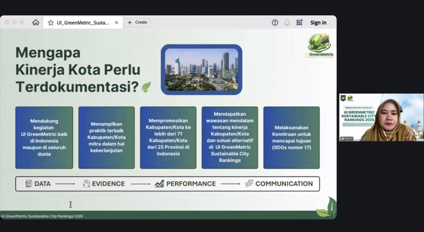Open the Help question mark icon
The height and width of the screenshot is (232, 424).
point(275,23)
